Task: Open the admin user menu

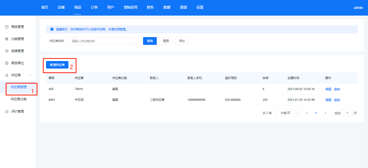Action: pos(358,8)
